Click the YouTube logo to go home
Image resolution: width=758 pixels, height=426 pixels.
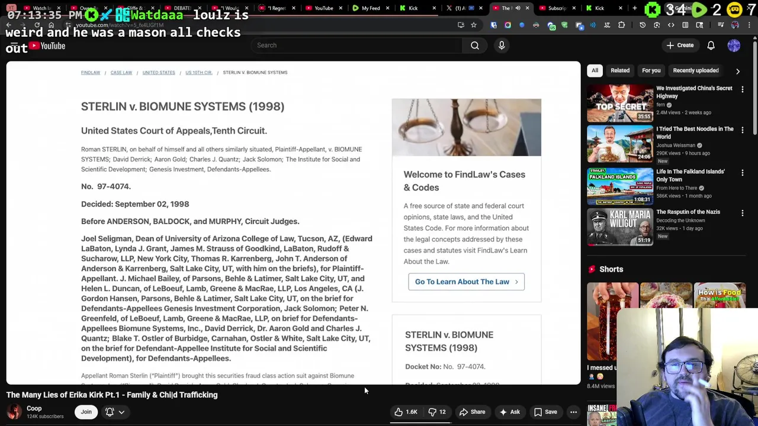pyautogui.click(x=47, y=46)
